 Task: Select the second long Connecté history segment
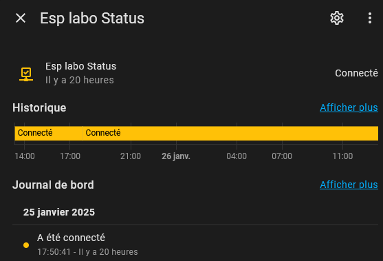pyautogui.click(x=230, y=134)
